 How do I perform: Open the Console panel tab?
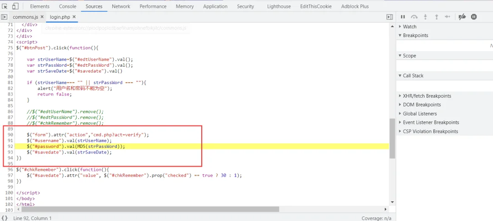[x=68, y=6]
